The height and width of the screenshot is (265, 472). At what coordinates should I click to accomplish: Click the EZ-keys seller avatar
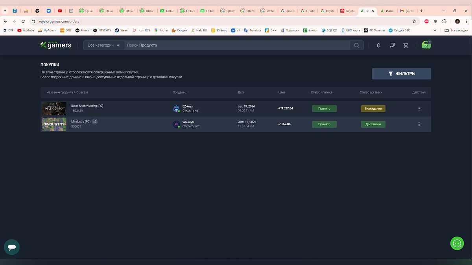click(x=177, y=109)
